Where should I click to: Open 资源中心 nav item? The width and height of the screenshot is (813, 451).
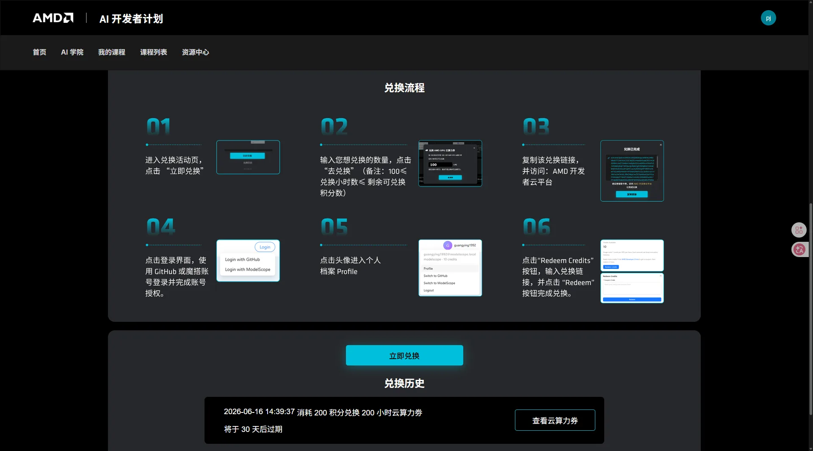coord(196,52)
